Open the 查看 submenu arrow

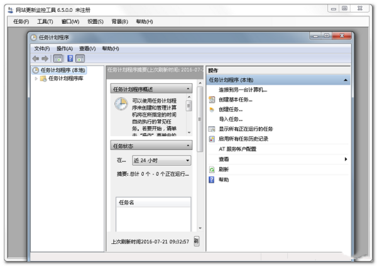coord(346,159)
